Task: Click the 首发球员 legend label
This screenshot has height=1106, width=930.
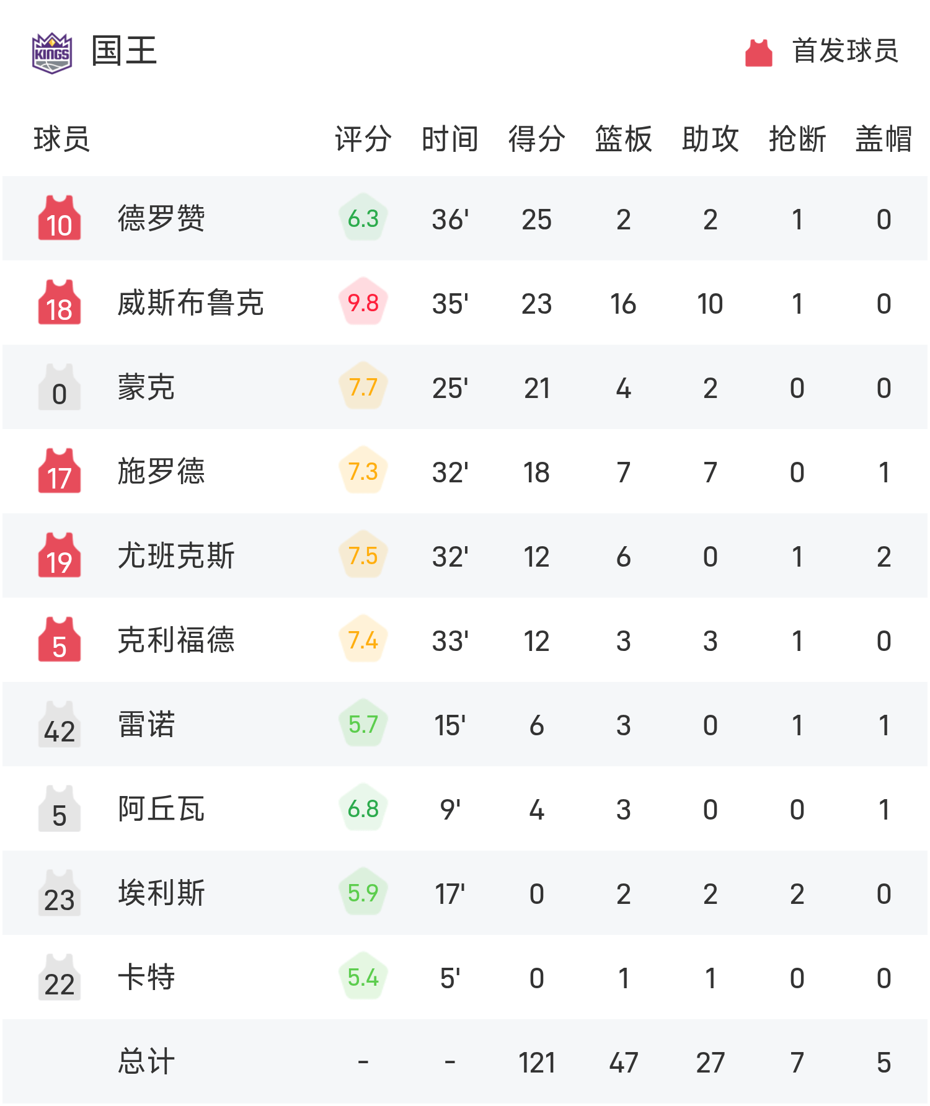Action: [x=845, y=51]
